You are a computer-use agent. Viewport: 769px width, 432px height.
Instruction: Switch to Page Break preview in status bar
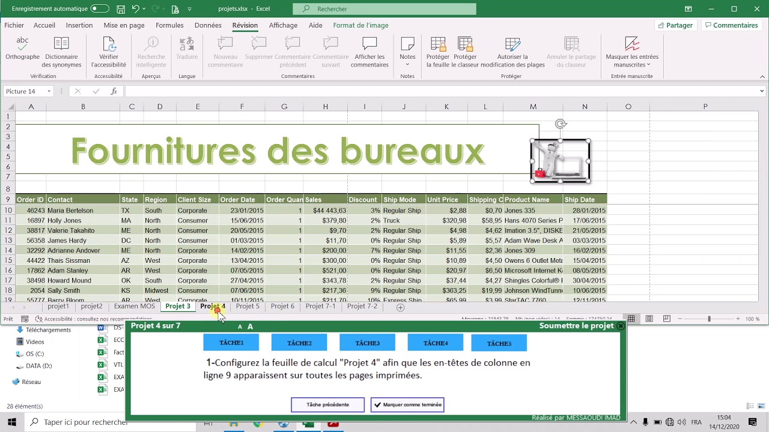point(666,319)
